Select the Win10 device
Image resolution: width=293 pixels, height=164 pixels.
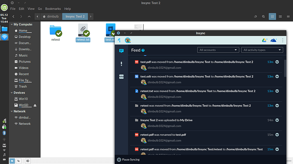point(21,99)
